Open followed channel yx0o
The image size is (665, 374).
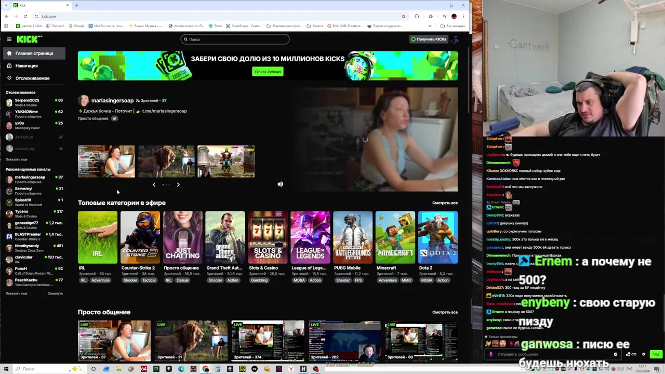pyautogui.click(x=34, y=125)
